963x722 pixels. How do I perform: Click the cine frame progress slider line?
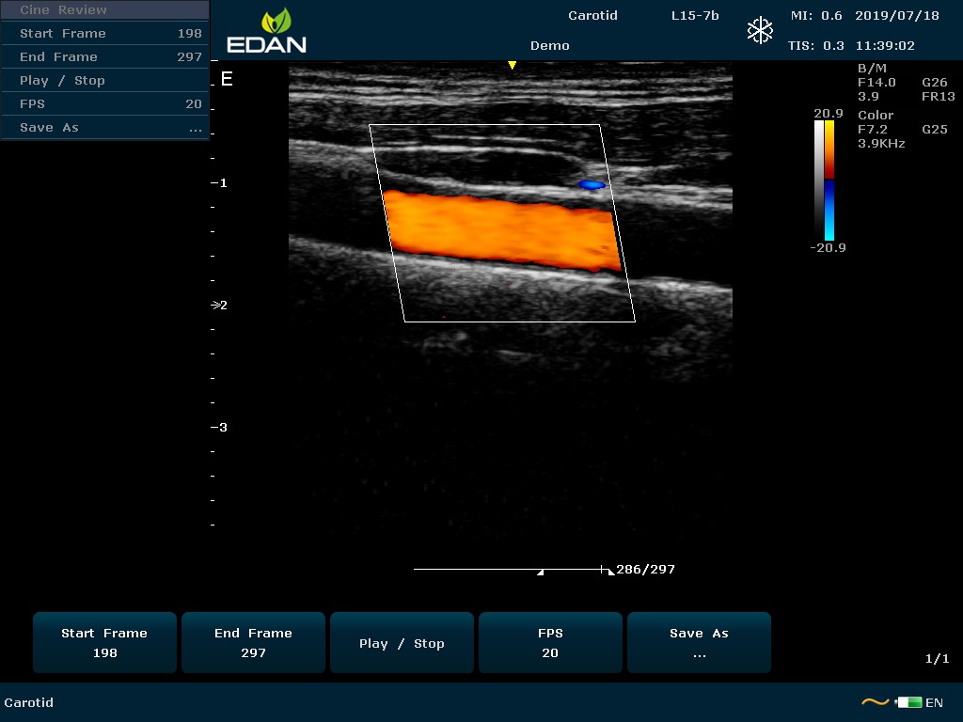[508, 569]
